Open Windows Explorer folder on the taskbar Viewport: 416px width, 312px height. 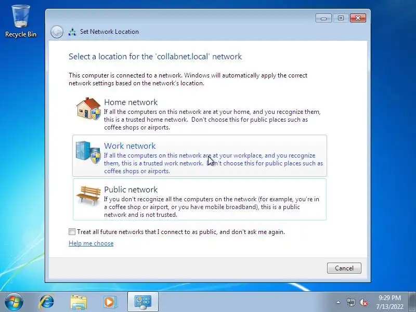79,302
